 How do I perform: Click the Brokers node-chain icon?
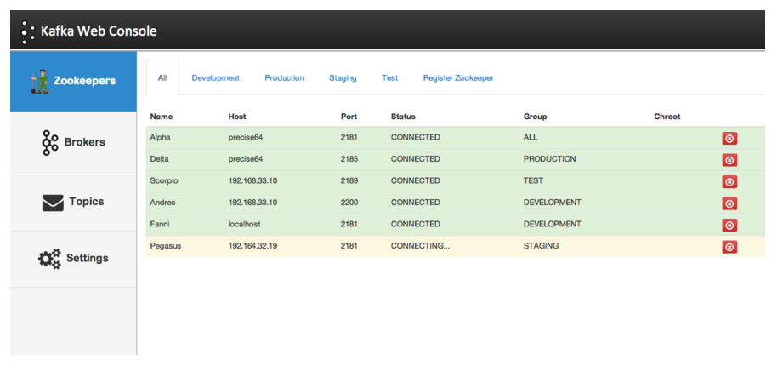[49, 142]
